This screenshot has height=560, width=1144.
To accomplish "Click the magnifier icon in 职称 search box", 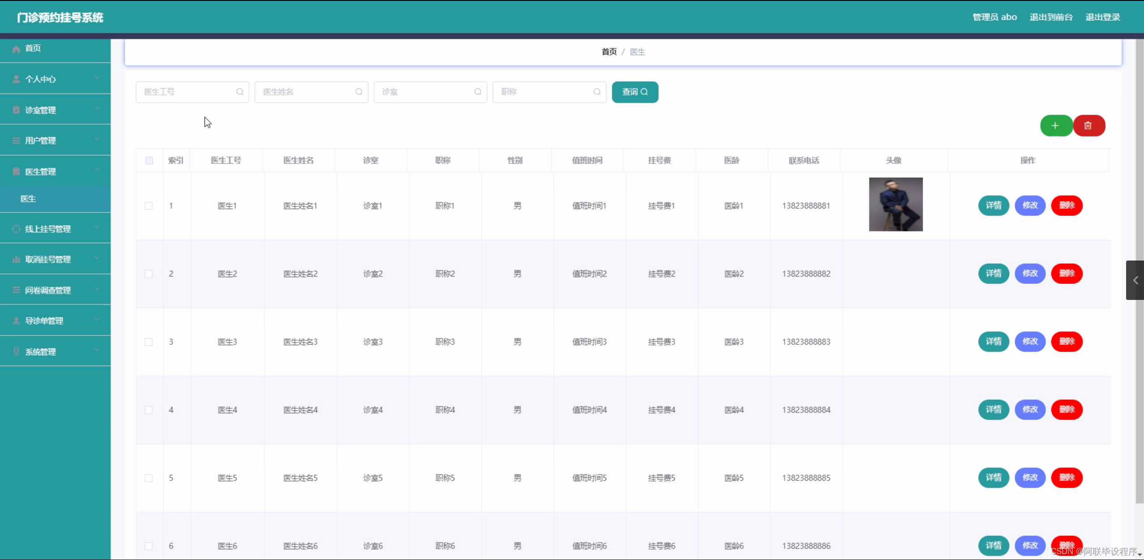I will click(x=596, y=92).
